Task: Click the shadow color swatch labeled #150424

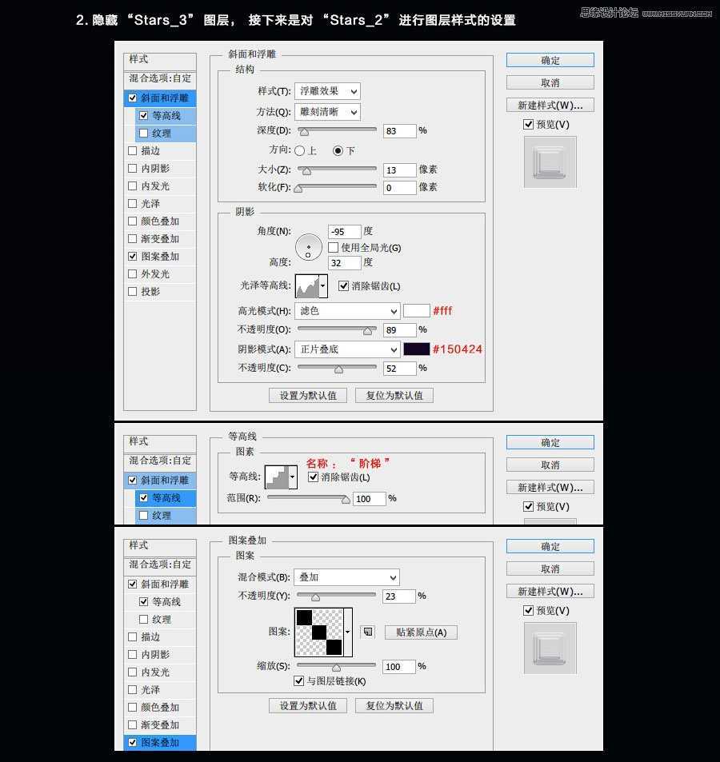Action: pyautogui.click(x=417, y=349)
